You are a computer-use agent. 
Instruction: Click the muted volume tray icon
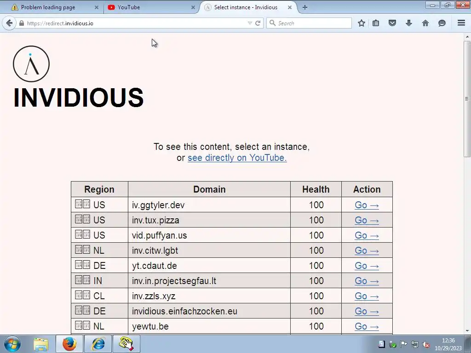click(x=425, y=344)
